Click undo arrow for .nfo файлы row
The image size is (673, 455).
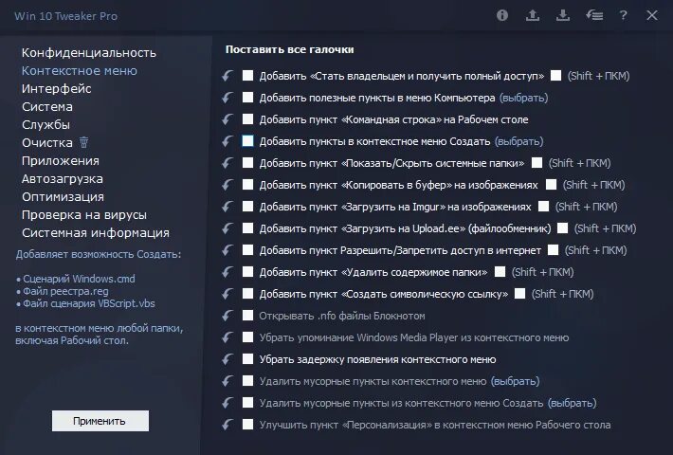pyautogui.click(x=227, y=316)
